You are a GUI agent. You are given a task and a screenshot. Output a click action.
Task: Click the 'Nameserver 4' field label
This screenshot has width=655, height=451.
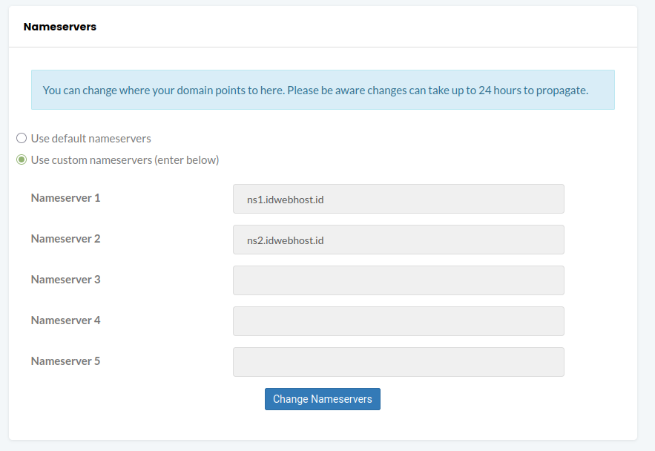coord(65,320)
